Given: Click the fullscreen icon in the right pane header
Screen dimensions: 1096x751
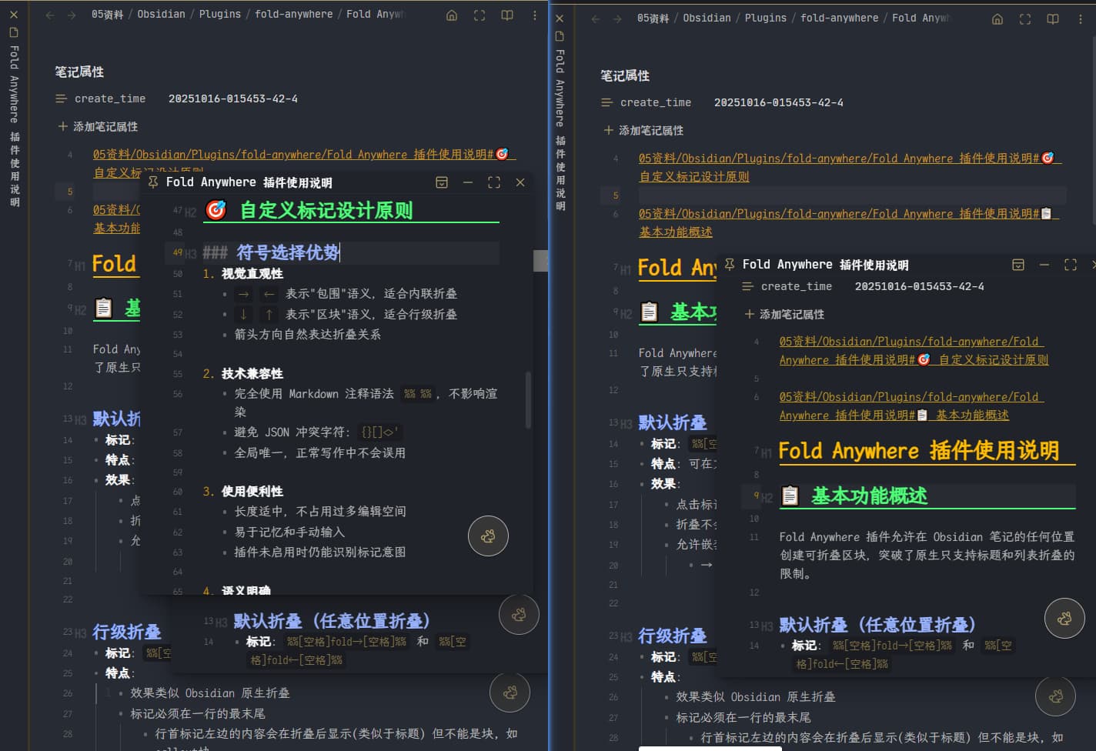Looking at the screenshot, I should pos(1025,19).
